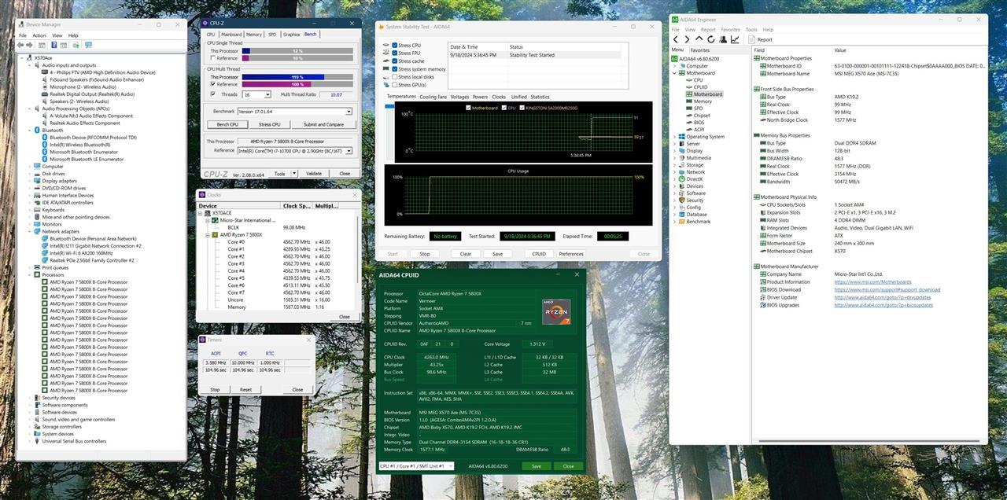Viewport: 1007px width, 500px height.
Task: Expand Security devices in Device Manager
Action: click(30, 398)
